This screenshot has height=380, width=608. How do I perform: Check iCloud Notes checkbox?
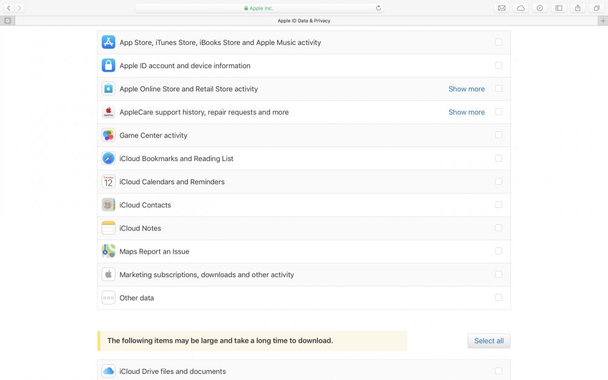[499, 227]
